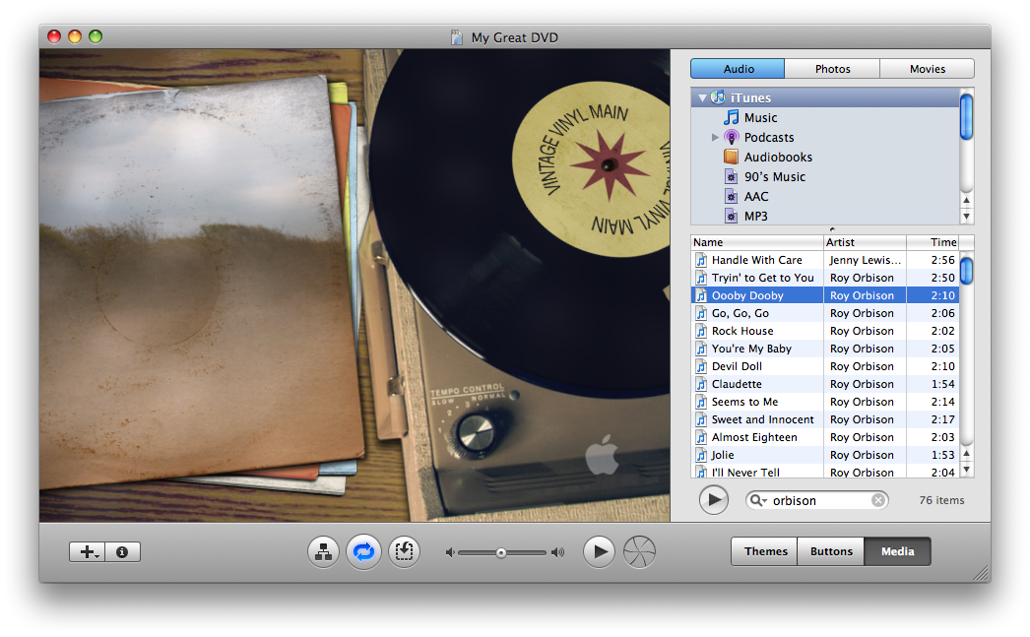The height and width of the screenshot is (637, 1030).
Task: Select the song You're My Baby
Action: [825, 349]
